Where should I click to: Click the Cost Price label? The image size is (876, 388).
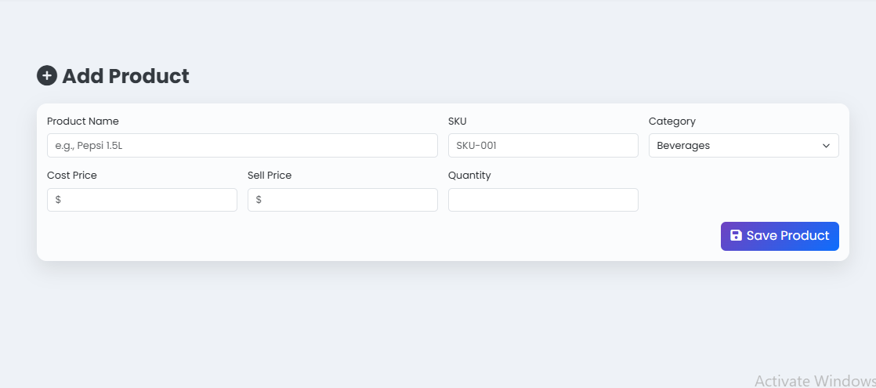[72, 176]
